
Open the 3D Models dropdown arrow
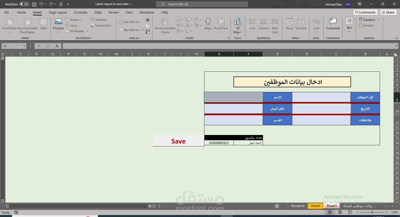[x=87, y=31]
